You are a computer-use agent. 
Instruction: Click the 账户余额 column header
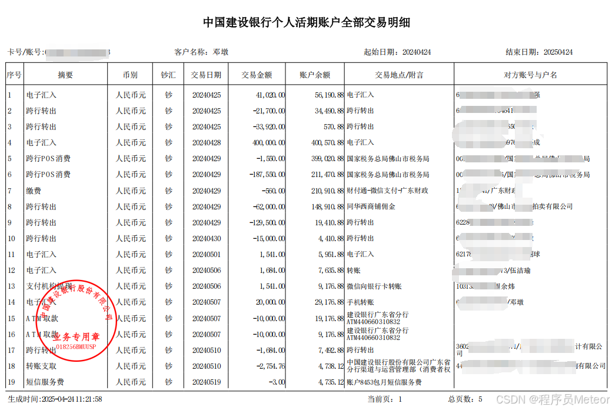tap(315, 75)
